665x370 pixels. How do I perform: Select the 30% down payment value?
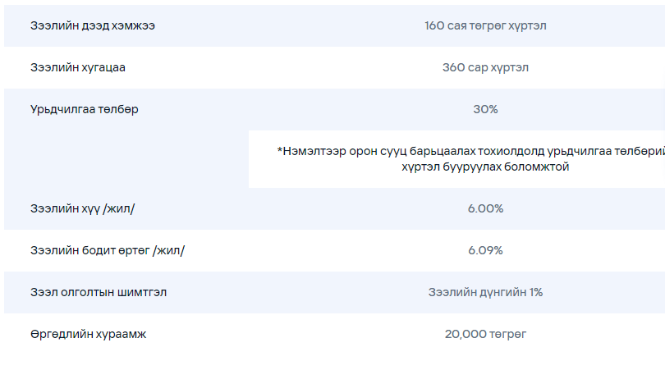tap(485, 109)
